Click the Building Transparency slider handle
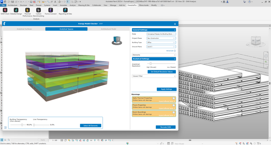The width and height of the screenshot is (271, 145). click(x=22, y=125)
